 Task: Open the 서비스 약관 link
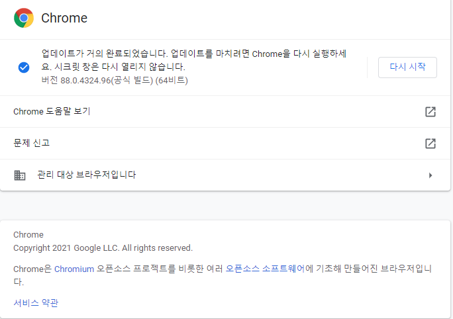click(36, 303)
